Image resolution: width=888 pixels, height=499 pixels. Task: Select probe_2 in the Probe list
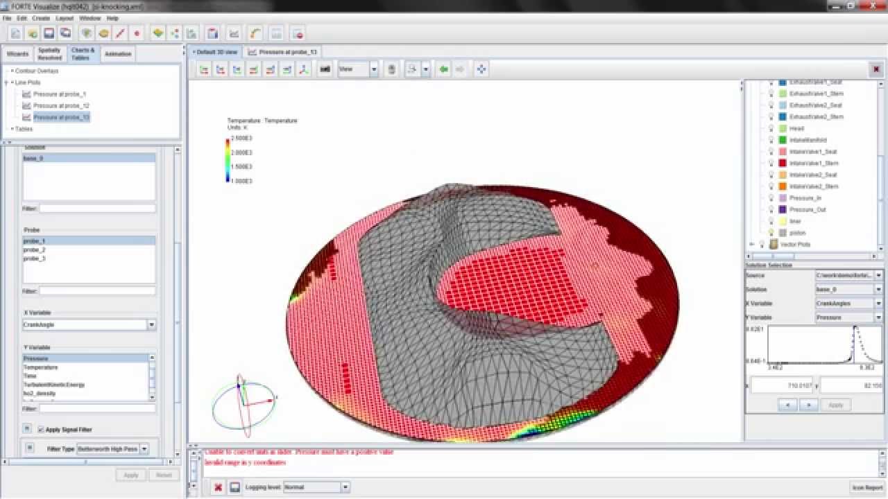click(x=89, y=249)
